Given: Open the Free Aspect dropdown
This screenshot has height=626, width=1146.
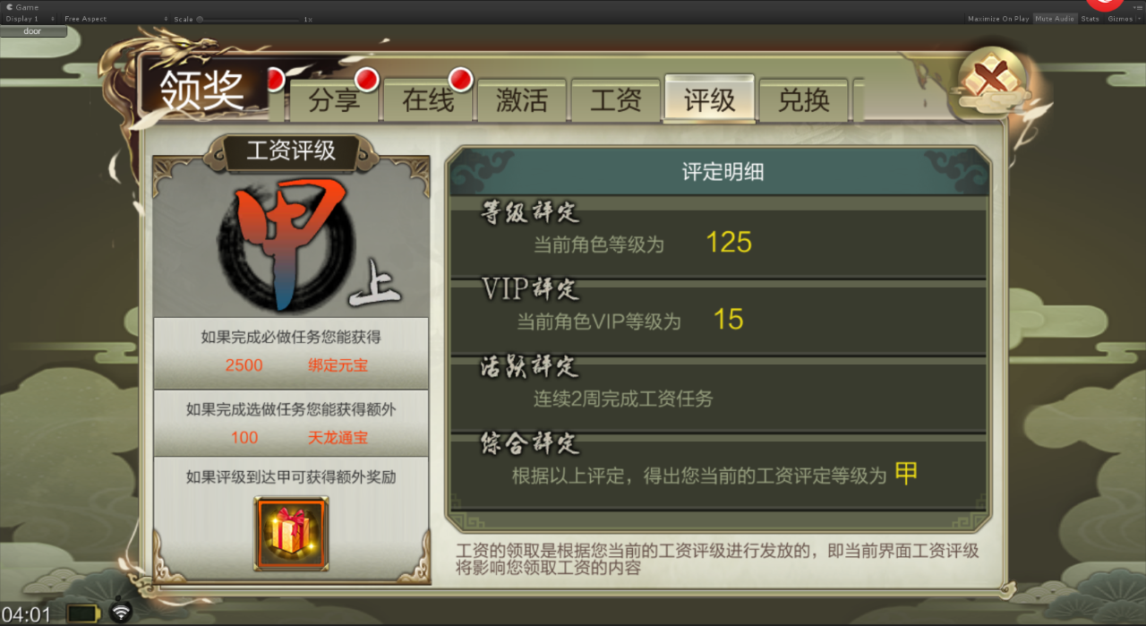Looking at the screenshot, I should click(x=115, y=19).
